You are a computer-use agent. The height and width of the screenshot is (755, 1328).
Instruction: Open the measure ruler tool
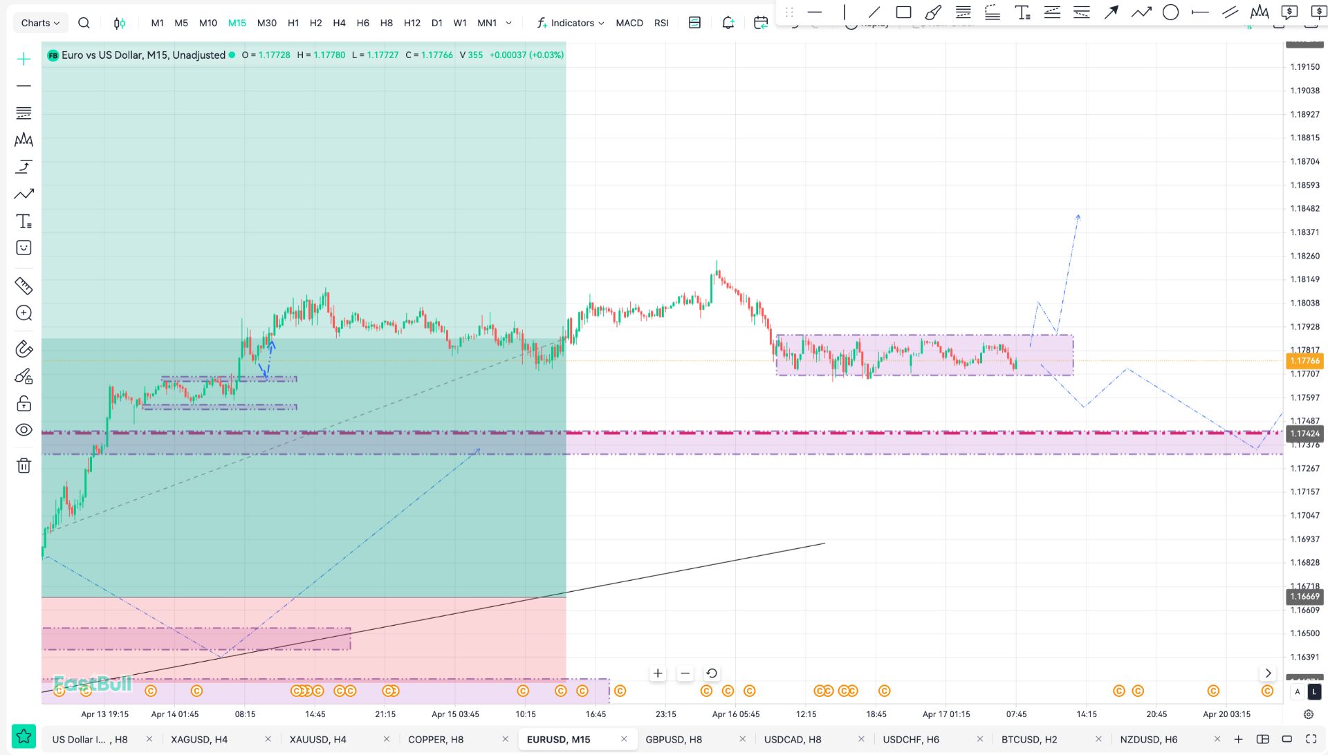pos(24,286)
